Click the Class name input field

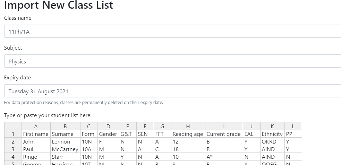pos(172,32)
